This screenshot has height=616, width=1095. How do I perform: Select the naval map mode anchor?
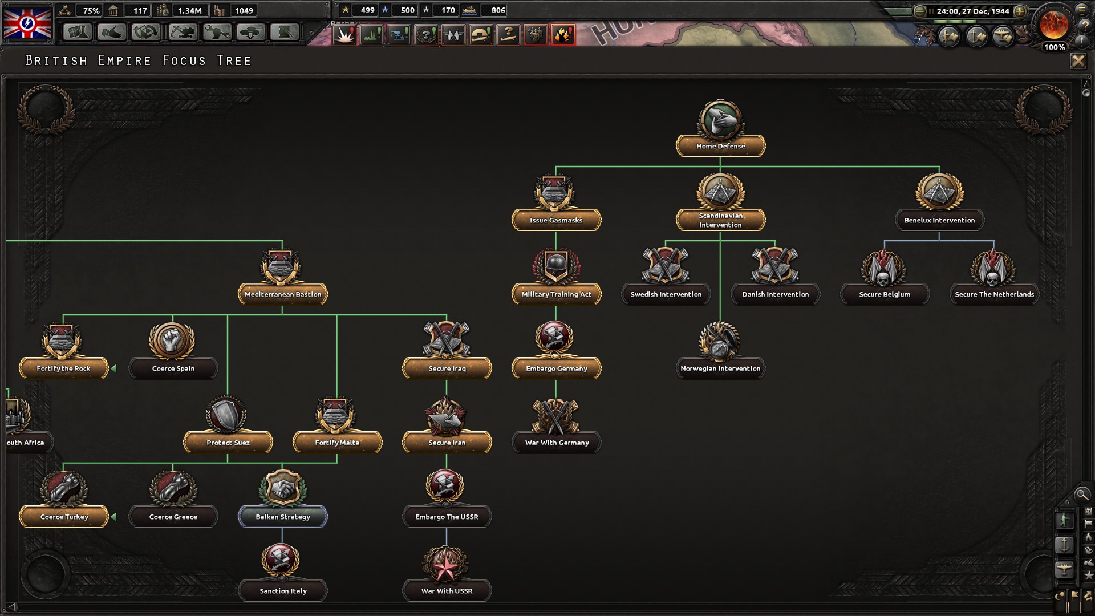1064,545
